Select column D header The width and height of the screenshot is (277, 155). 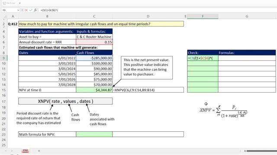pyautogui.click(x=148, y=16)
